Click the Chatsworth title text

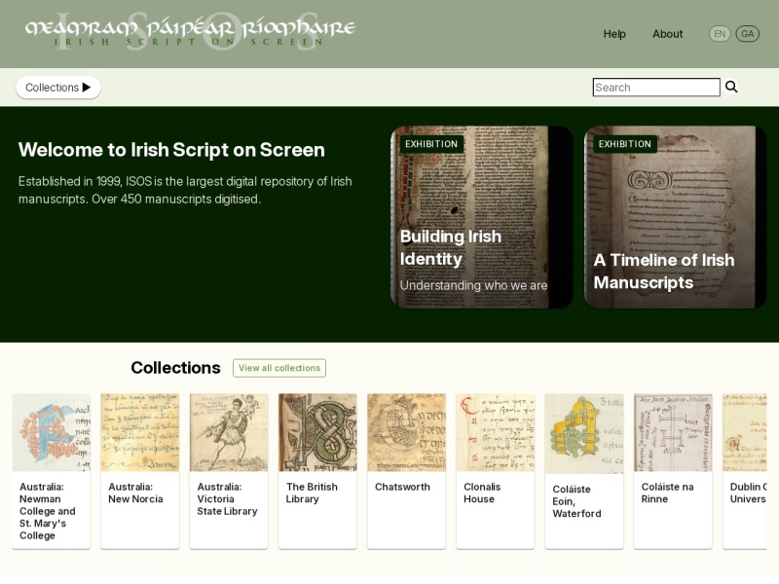point(402,487)
